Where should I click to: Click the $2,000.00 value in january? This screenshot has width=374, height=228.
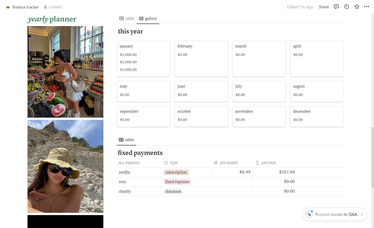click(128, 55)
